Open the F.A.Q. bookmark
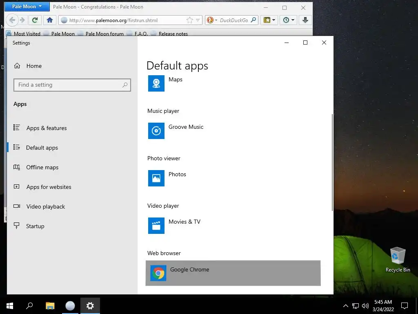The width and height of the screenshot is (418, 314). point(137,34)
